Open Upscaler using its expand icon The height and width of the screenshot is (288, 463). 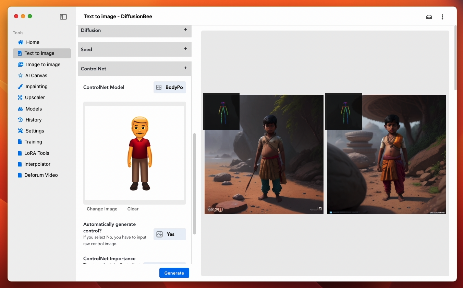pos(20,97)
